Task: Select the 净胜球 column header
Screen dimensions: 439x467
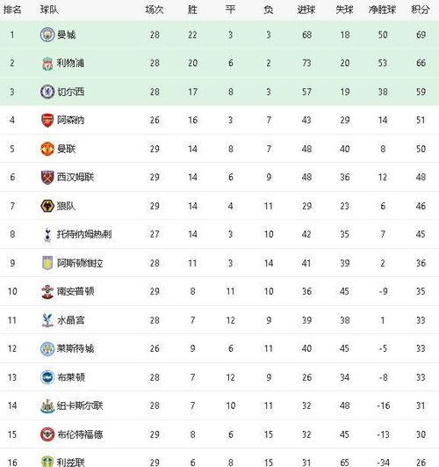Action: tap(382, 10)
